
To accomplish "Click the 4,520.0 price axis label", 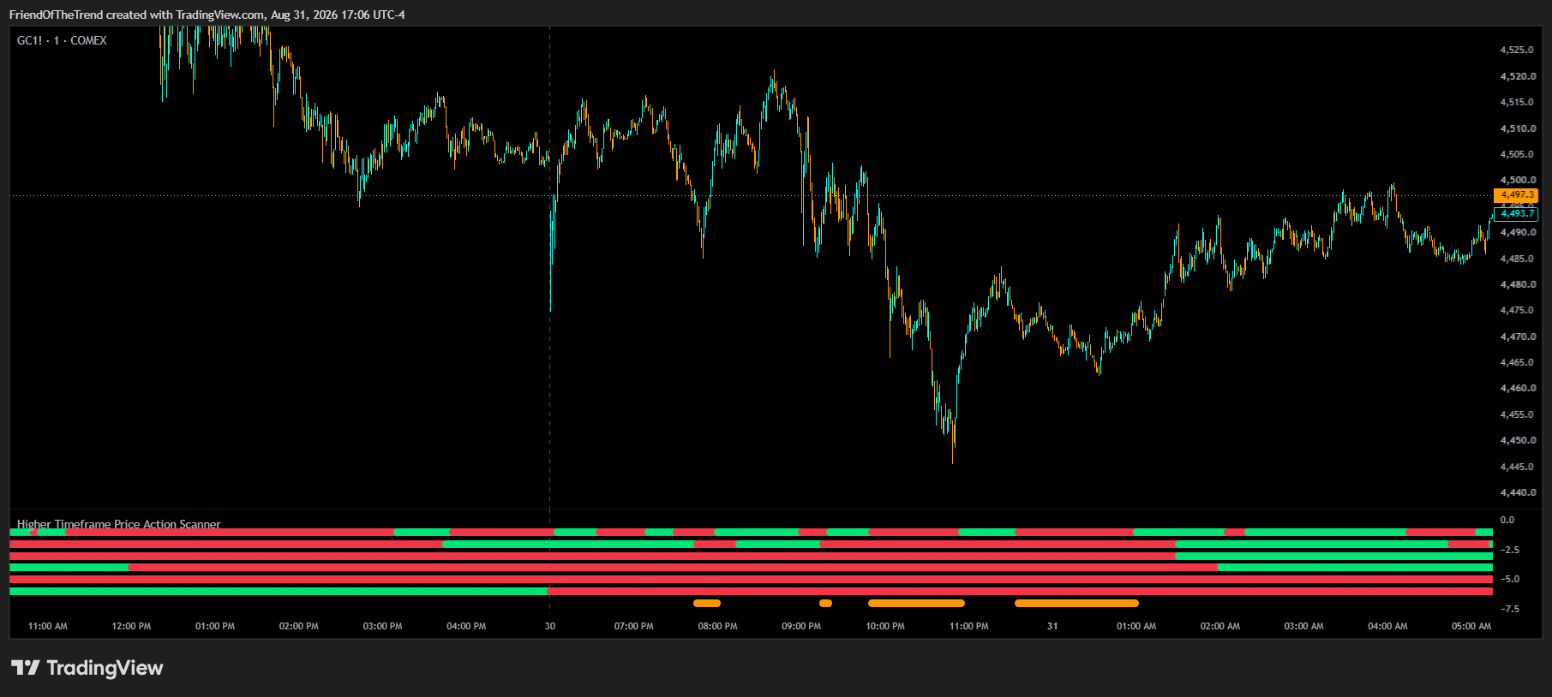I will point(1517,76).
